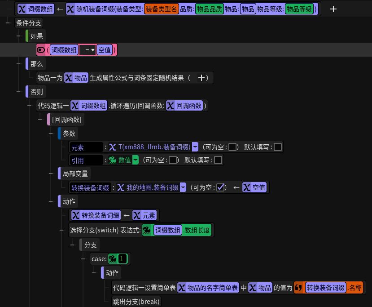372x307 pixels.
Task: Click function icon before 随机装备词缀
Action: [x=70, y=9]
